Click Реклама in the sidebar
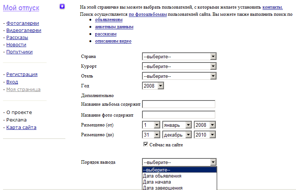The width and height of the screenshot is (296, 190). 17,120
